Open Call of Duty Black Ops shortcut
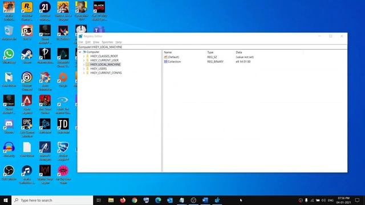The height and width of the screenshot is (205, 365). (x=99, y=10)
